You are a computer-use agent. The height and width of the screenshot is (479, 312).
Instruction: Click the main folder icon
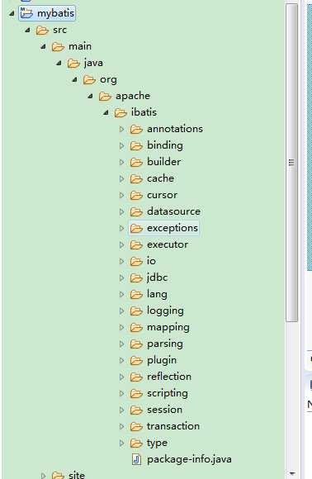(x=58, y=46)
